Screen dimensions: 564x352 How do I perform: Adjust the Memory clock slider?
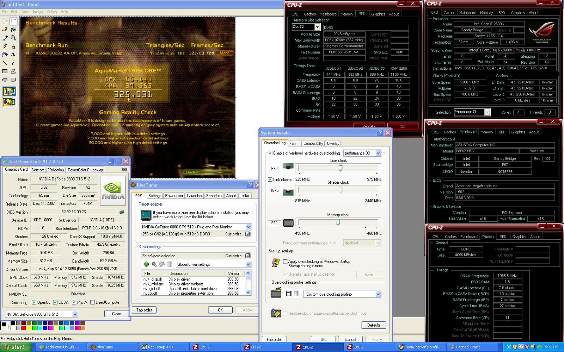pos(338,222)
